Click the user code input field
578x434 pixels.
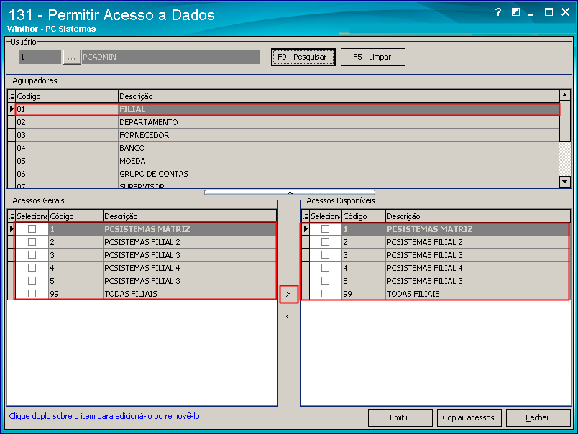point(40,57)
